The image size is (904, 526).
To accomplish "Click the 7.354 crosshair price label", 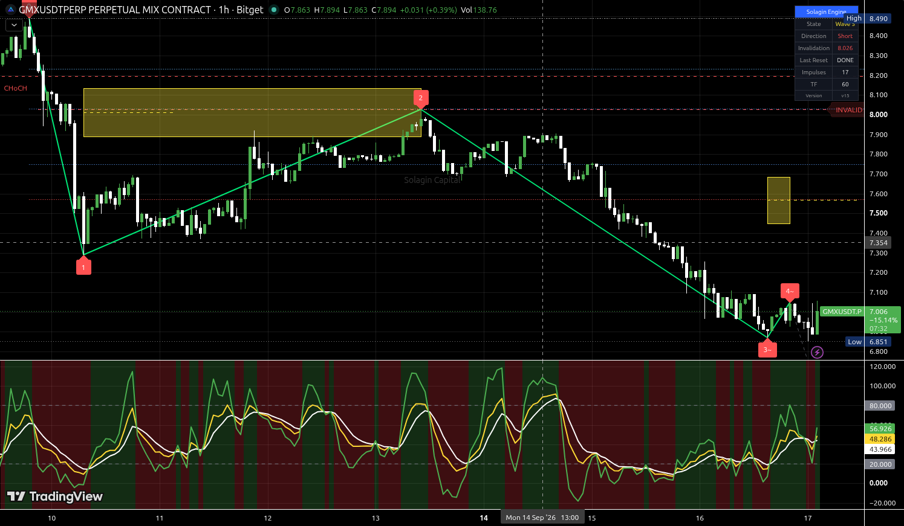I will click(x=879, y=243).
